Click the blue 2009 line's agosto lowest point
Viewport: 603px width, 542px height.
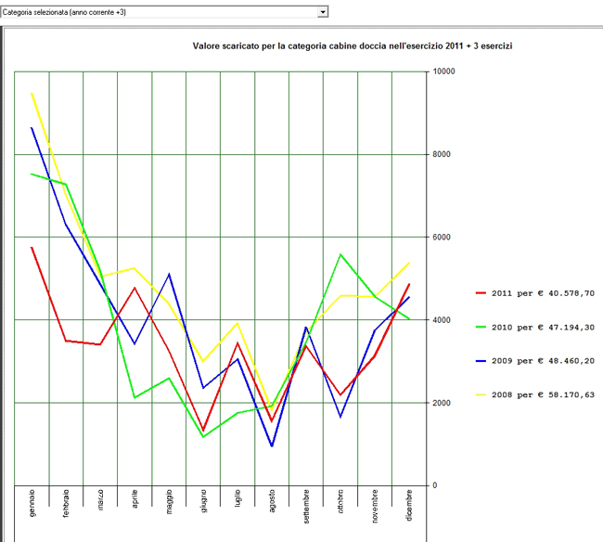coord(272,445)
